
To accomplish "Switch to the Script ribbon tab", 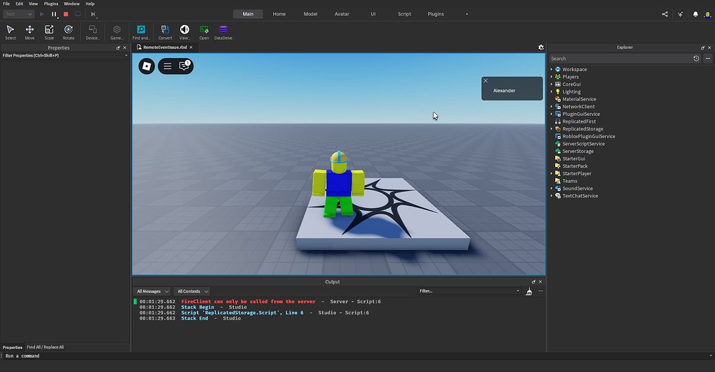I will [404, 14].
